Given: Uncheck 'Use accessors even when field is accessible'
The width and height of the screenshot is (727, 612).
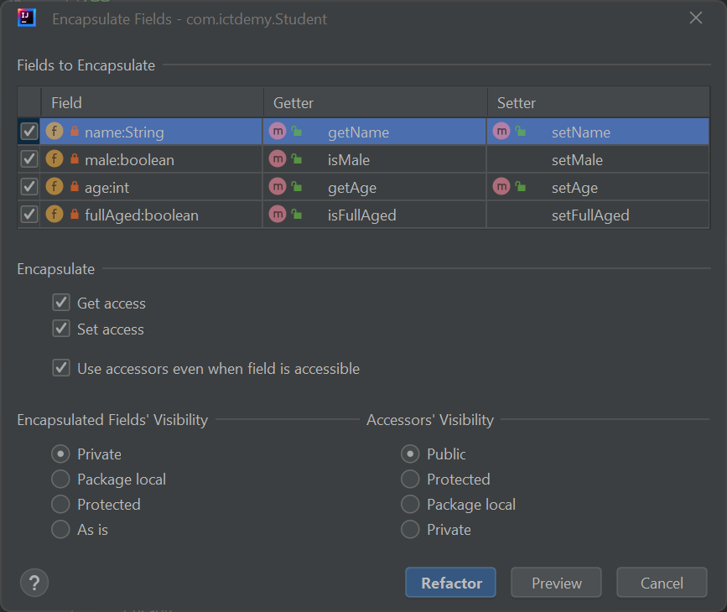Looking at the screenshot, I should point(60,368).
